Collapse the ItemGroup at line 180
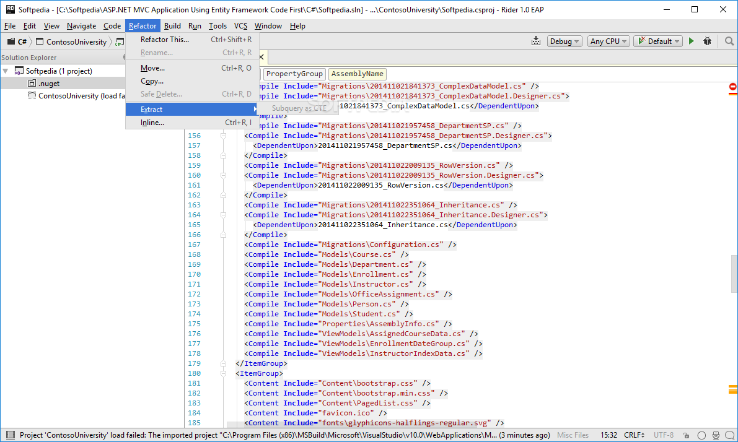738x442 pixels. pyautogui.click(x=224, y=373)
